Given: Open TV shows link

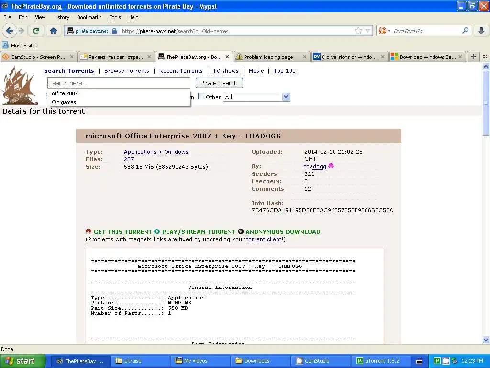Looking at the screenshot, I should [226, 71].
